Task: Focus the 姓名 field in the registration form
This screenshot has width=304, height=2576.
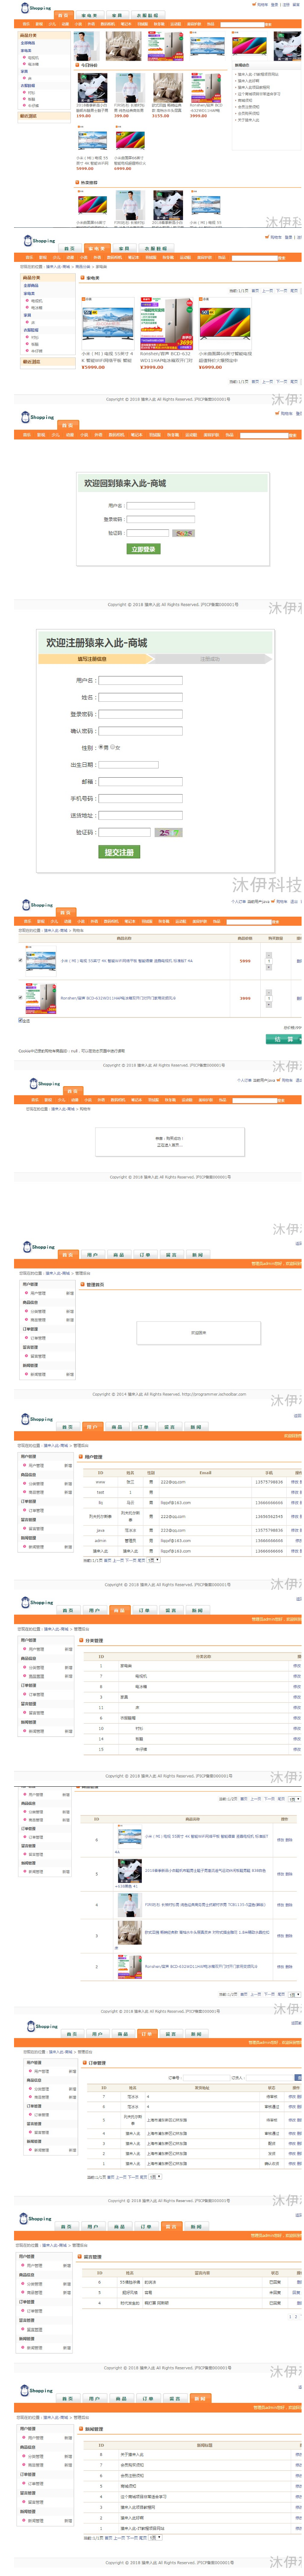Action: pos(141,697)
